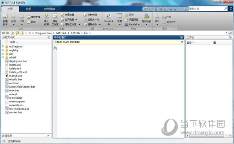Click Analyze Code (分析代码) in the ribbon

point(90,15)
